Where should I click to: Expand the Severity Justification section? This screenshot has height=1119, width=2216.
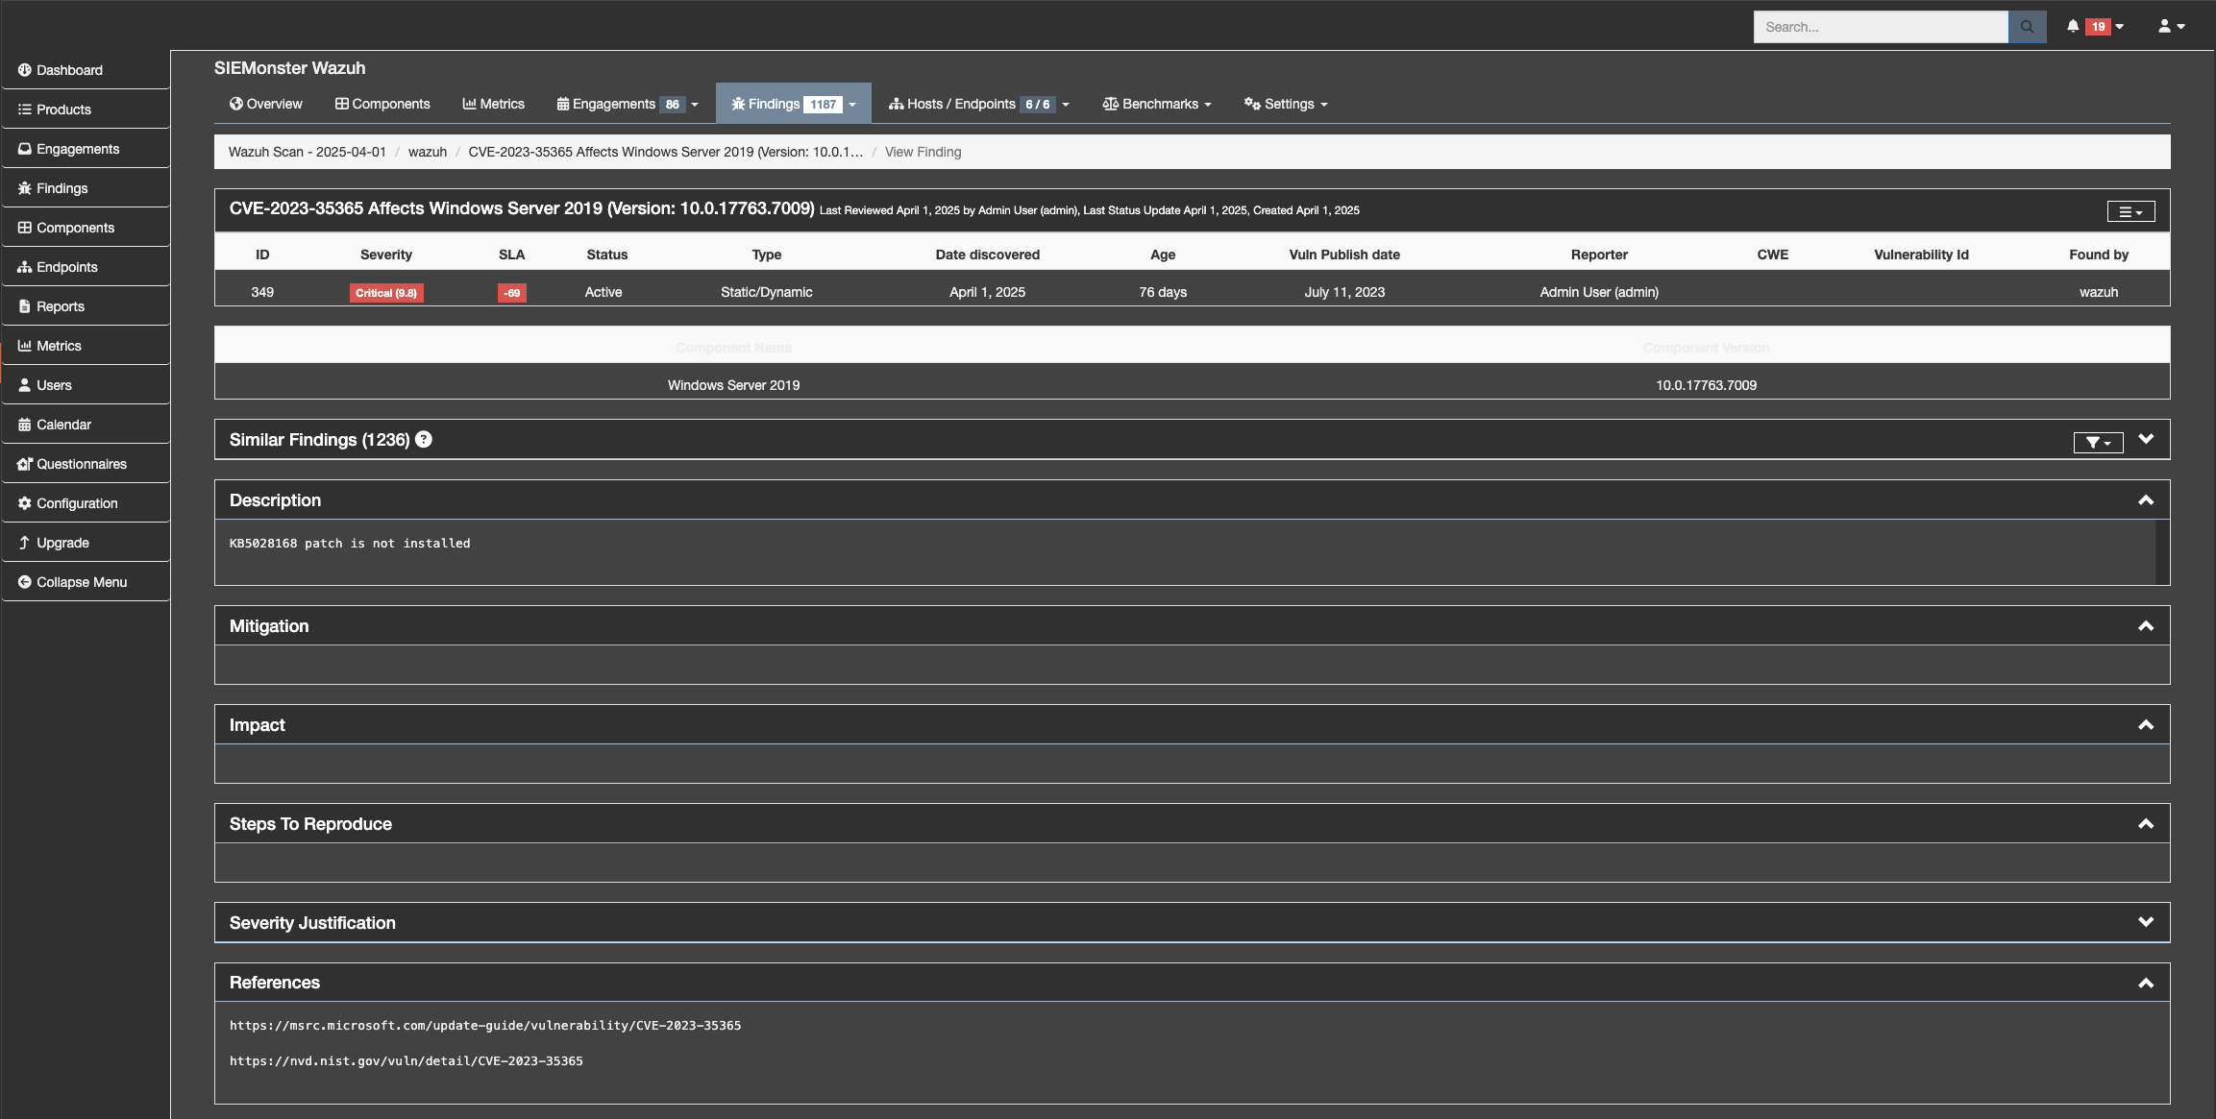pos(2145,923)
